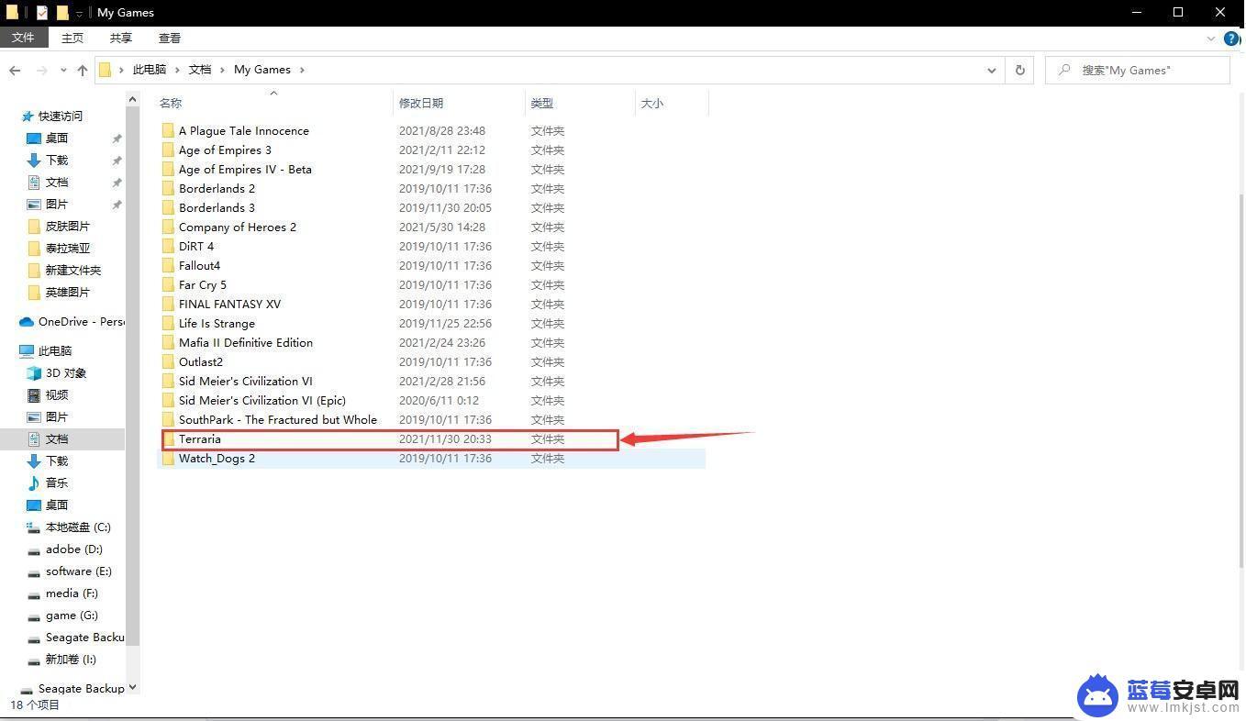Click 此电脑 in the address breadcrumb
Image resolution: width=1246 pixels, height=721 pixels.
[150, 70]
